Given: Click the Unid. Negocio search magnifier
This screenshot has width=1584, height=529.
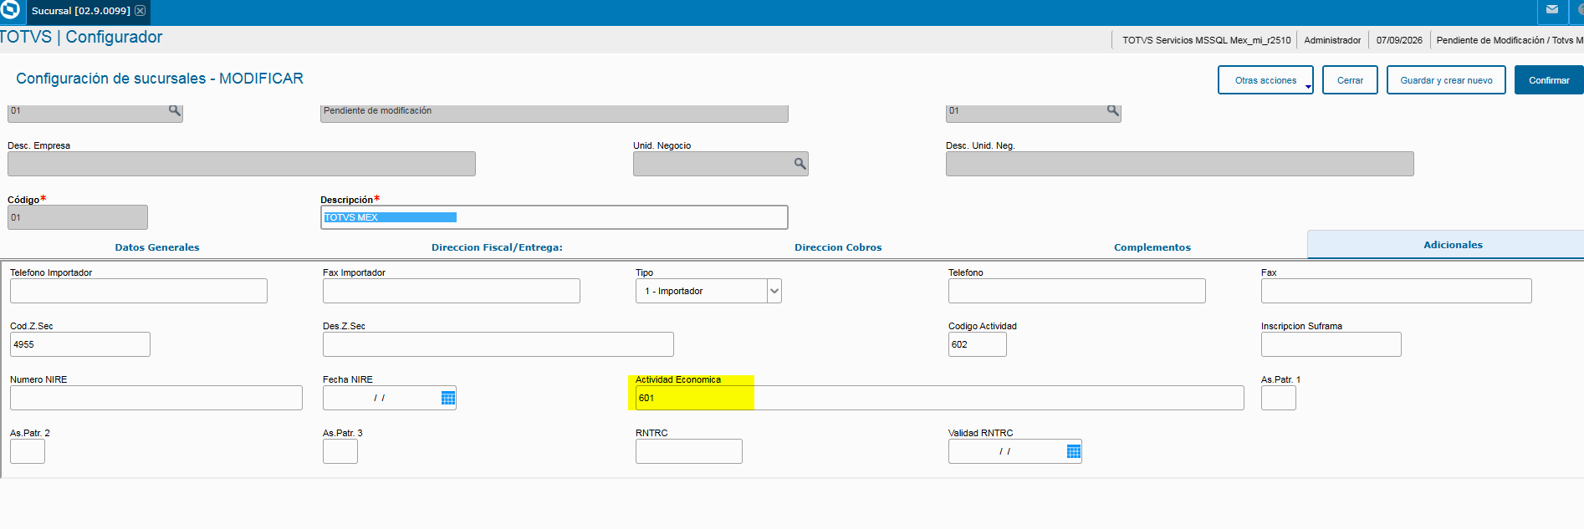Looking at the screenshot, I should tap(800, 164).
